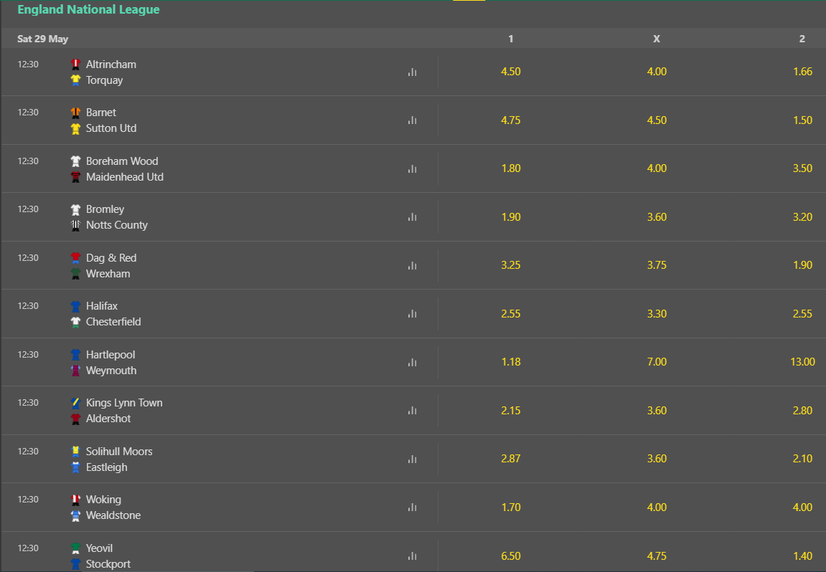Select Solihull Moors home odds 2.87
Viewport: 826px width, 572px height.
click(510, 459)
